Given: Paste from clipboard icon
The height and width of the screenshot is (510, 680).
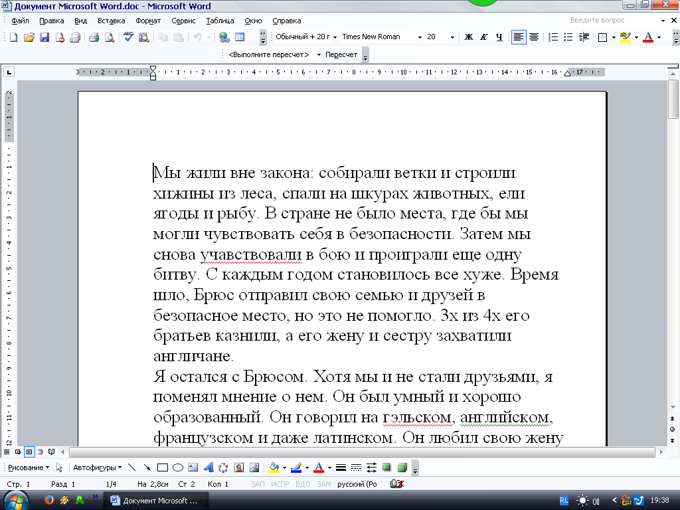Looking at the screenshot, I should [x=178, y=37].
